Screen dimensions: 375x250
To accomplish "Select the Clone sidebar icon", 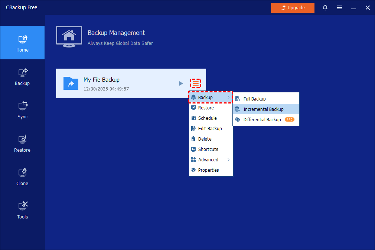I will tap(22, 177).
